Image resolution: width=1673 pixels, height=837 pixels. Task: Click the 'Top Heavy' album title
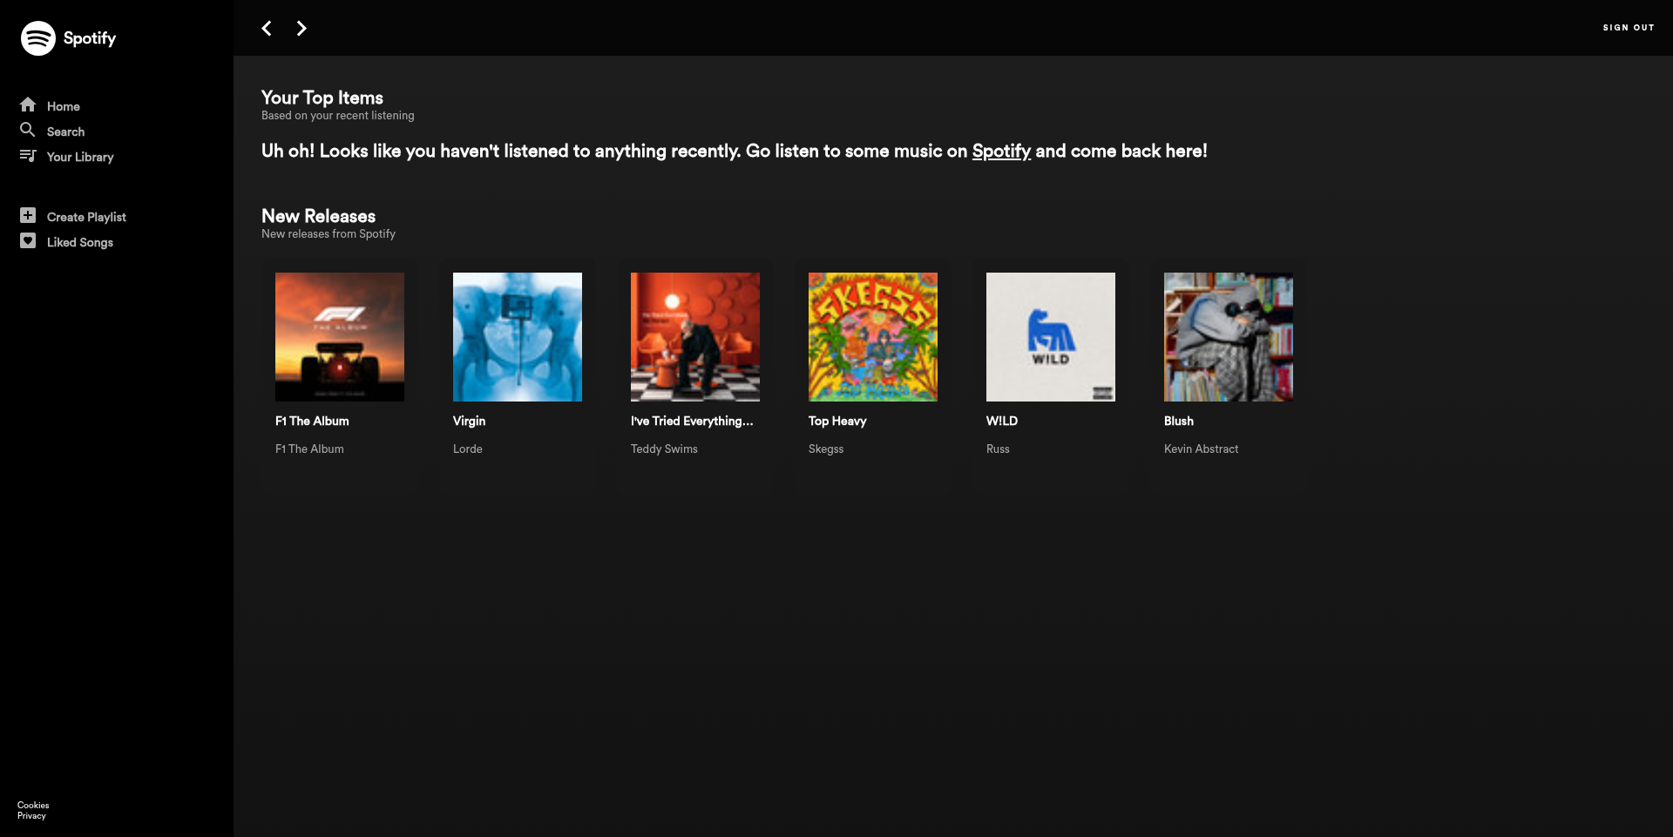pos(837,421)
